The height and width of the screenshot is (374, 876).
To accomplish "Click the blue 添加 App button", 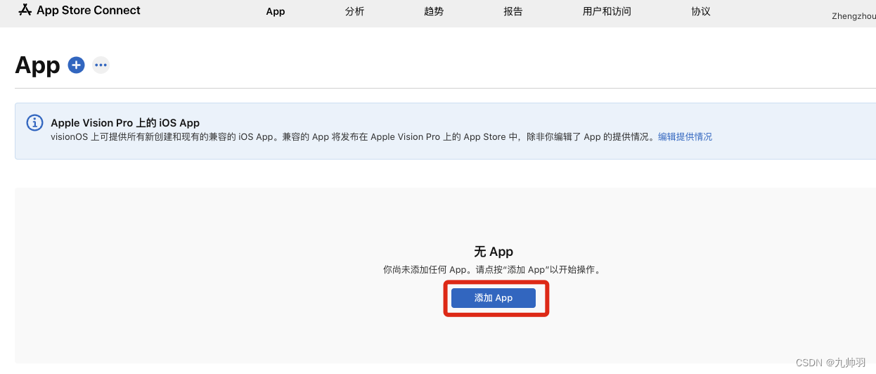I will 494,298.
